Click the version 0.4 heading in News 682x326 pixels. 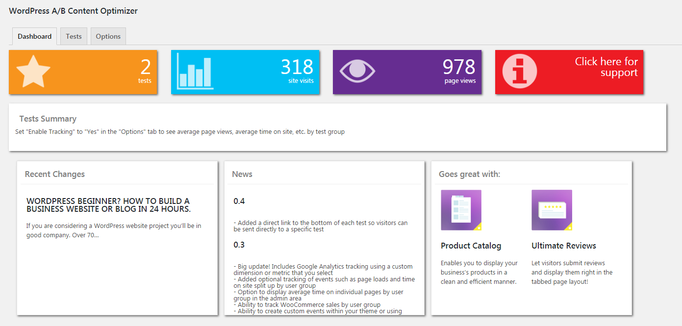click(239, 201)
